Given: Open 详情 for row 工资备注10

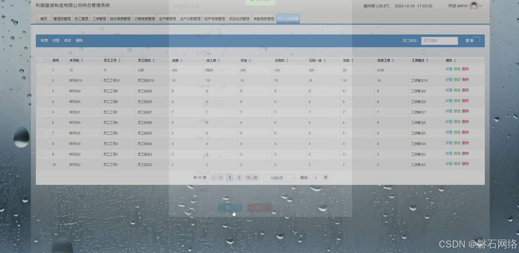Looking at the screenshot, I should (x=449, y=80).
